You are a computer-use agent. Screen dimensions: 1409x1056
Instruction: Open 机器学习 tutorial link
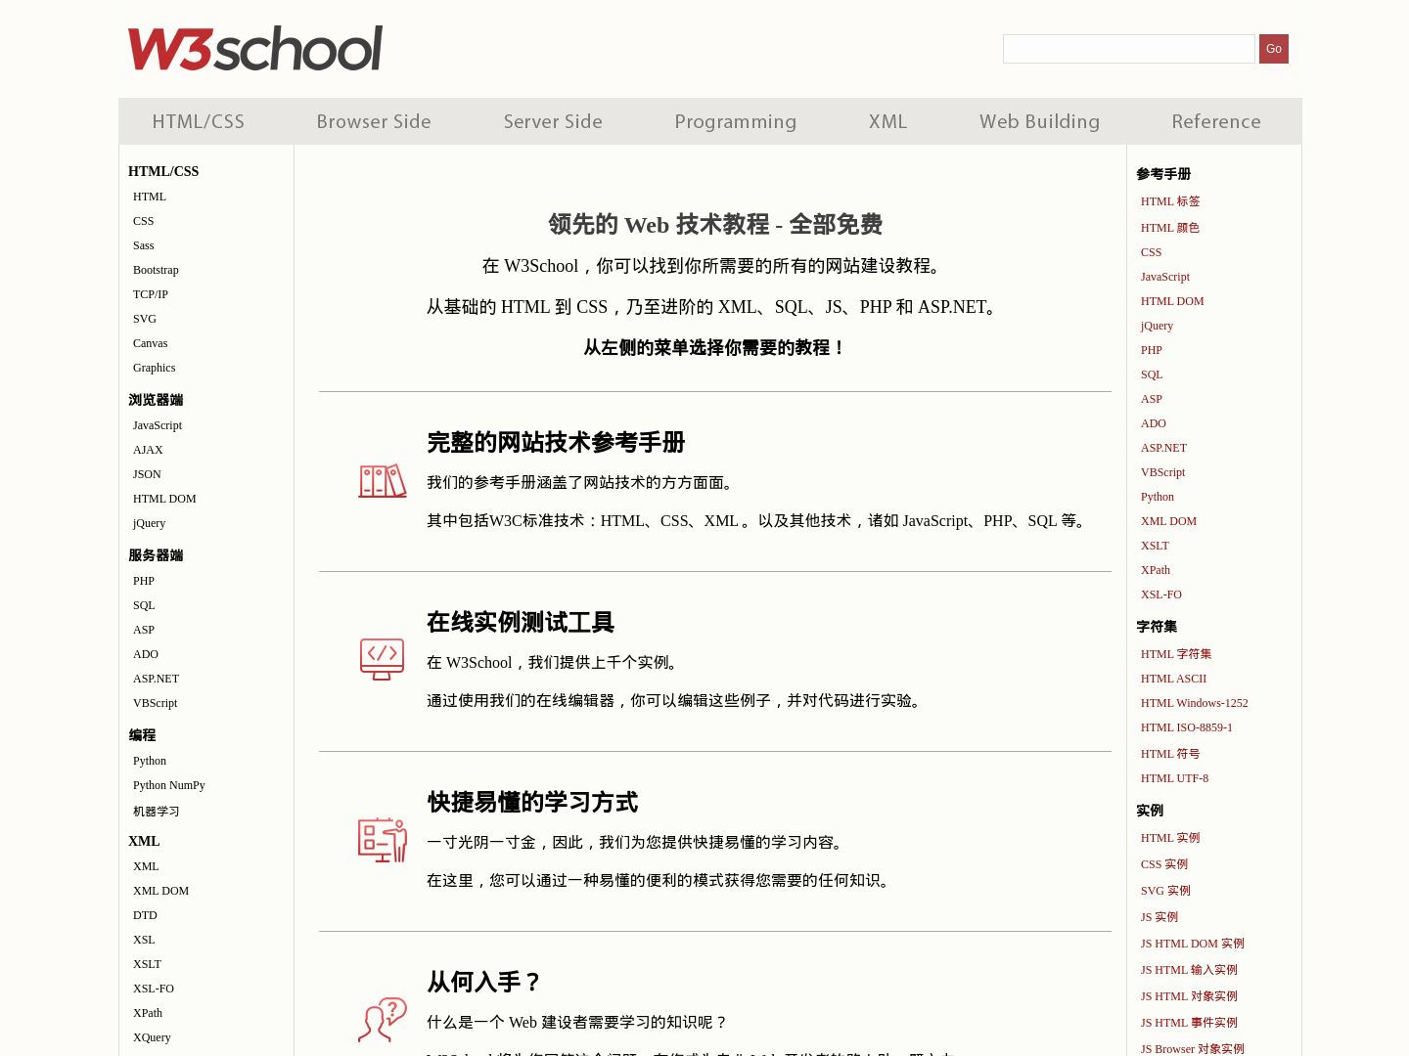coord(157,812)
